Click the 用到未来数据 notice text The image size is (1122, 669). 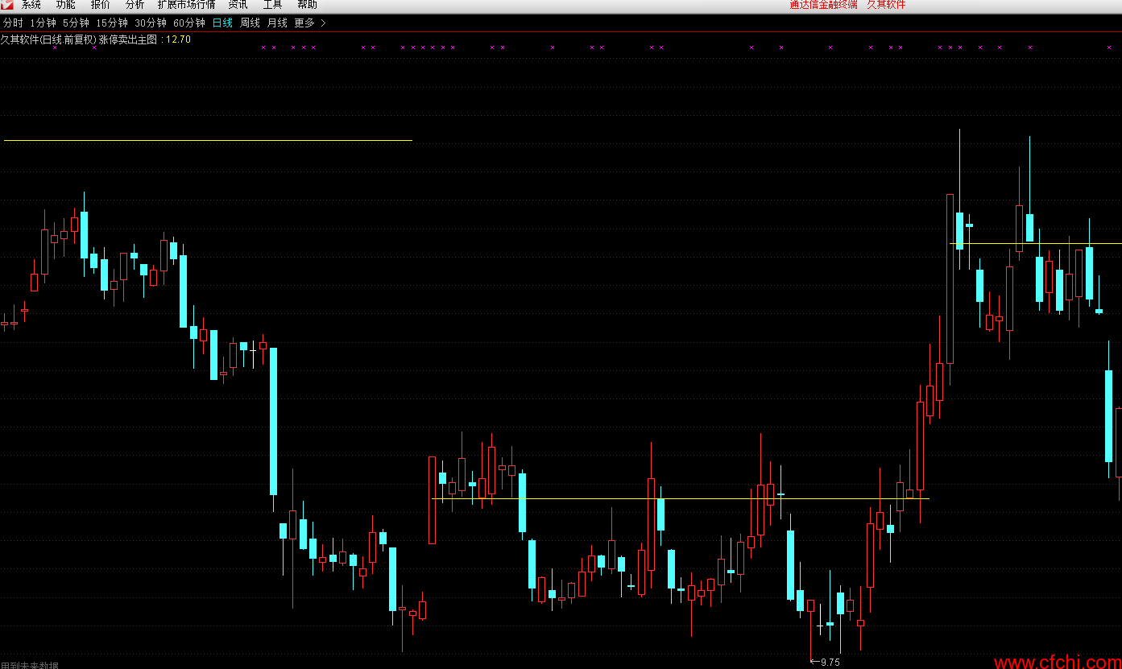coord(30,665)
